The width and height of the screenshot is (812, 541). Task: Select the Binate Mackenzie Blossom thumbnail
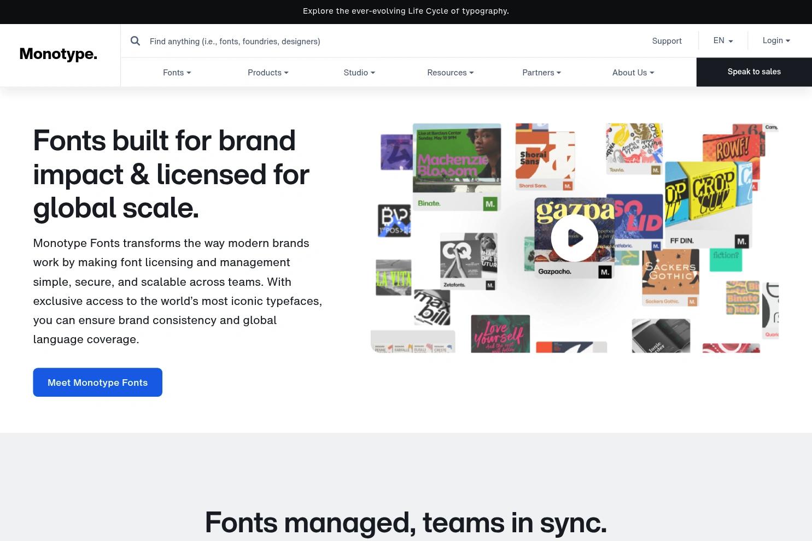pos(457,167)
